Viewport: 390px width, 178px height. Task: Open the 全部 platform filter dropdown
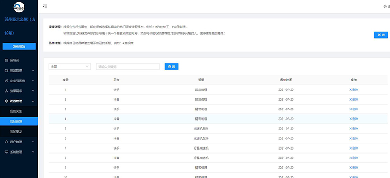pos(69,66)
